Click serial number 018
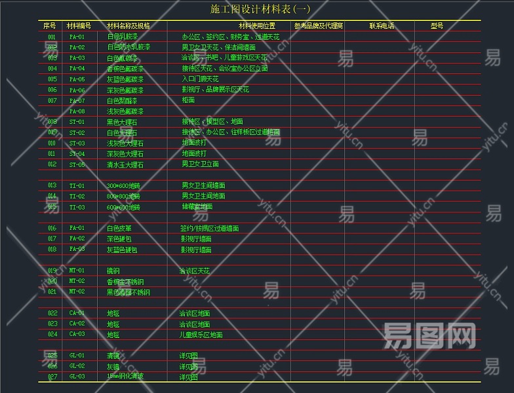 point(52,249)
